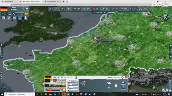
Task: Open the game settings gear icon
Action: coord(170,90)
